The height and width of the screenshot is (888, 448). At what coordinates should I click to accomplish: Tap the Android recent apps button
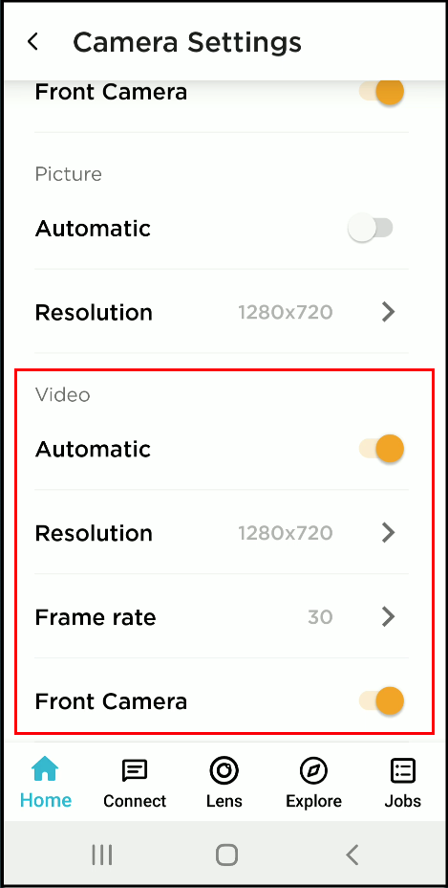pyautogui.click(x=102, y=855)
